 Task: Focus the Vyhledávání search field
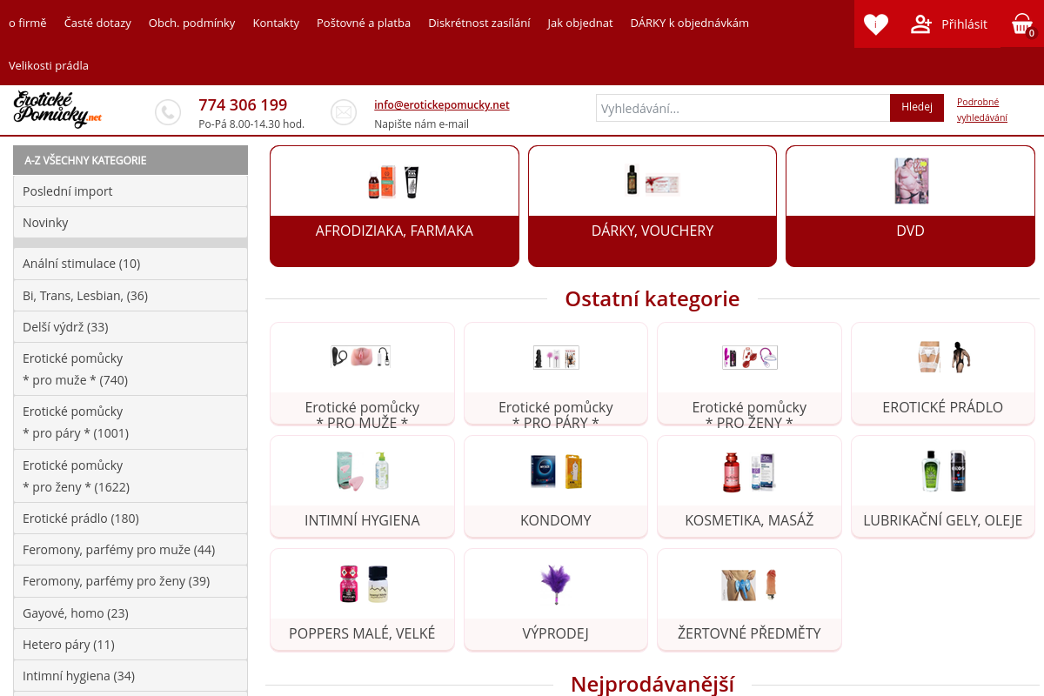(743, 108)
